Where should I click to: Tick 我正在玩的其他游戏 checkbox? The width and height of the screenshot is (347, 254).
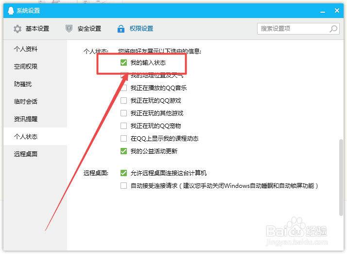point(123,113)
